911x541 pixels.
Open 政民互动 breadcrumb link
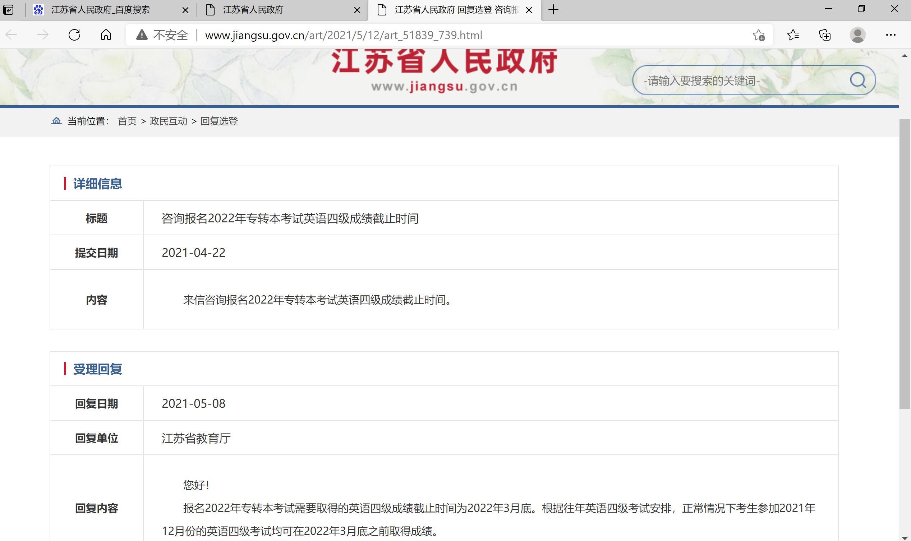point(169,121)
